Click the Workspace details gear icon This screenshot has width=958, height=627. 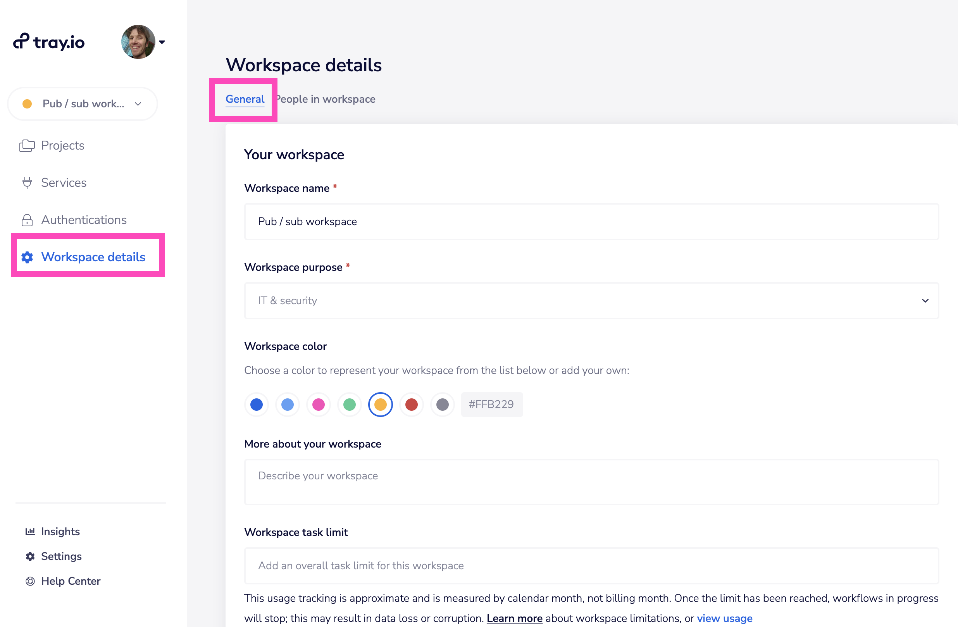tap(27, 257)
